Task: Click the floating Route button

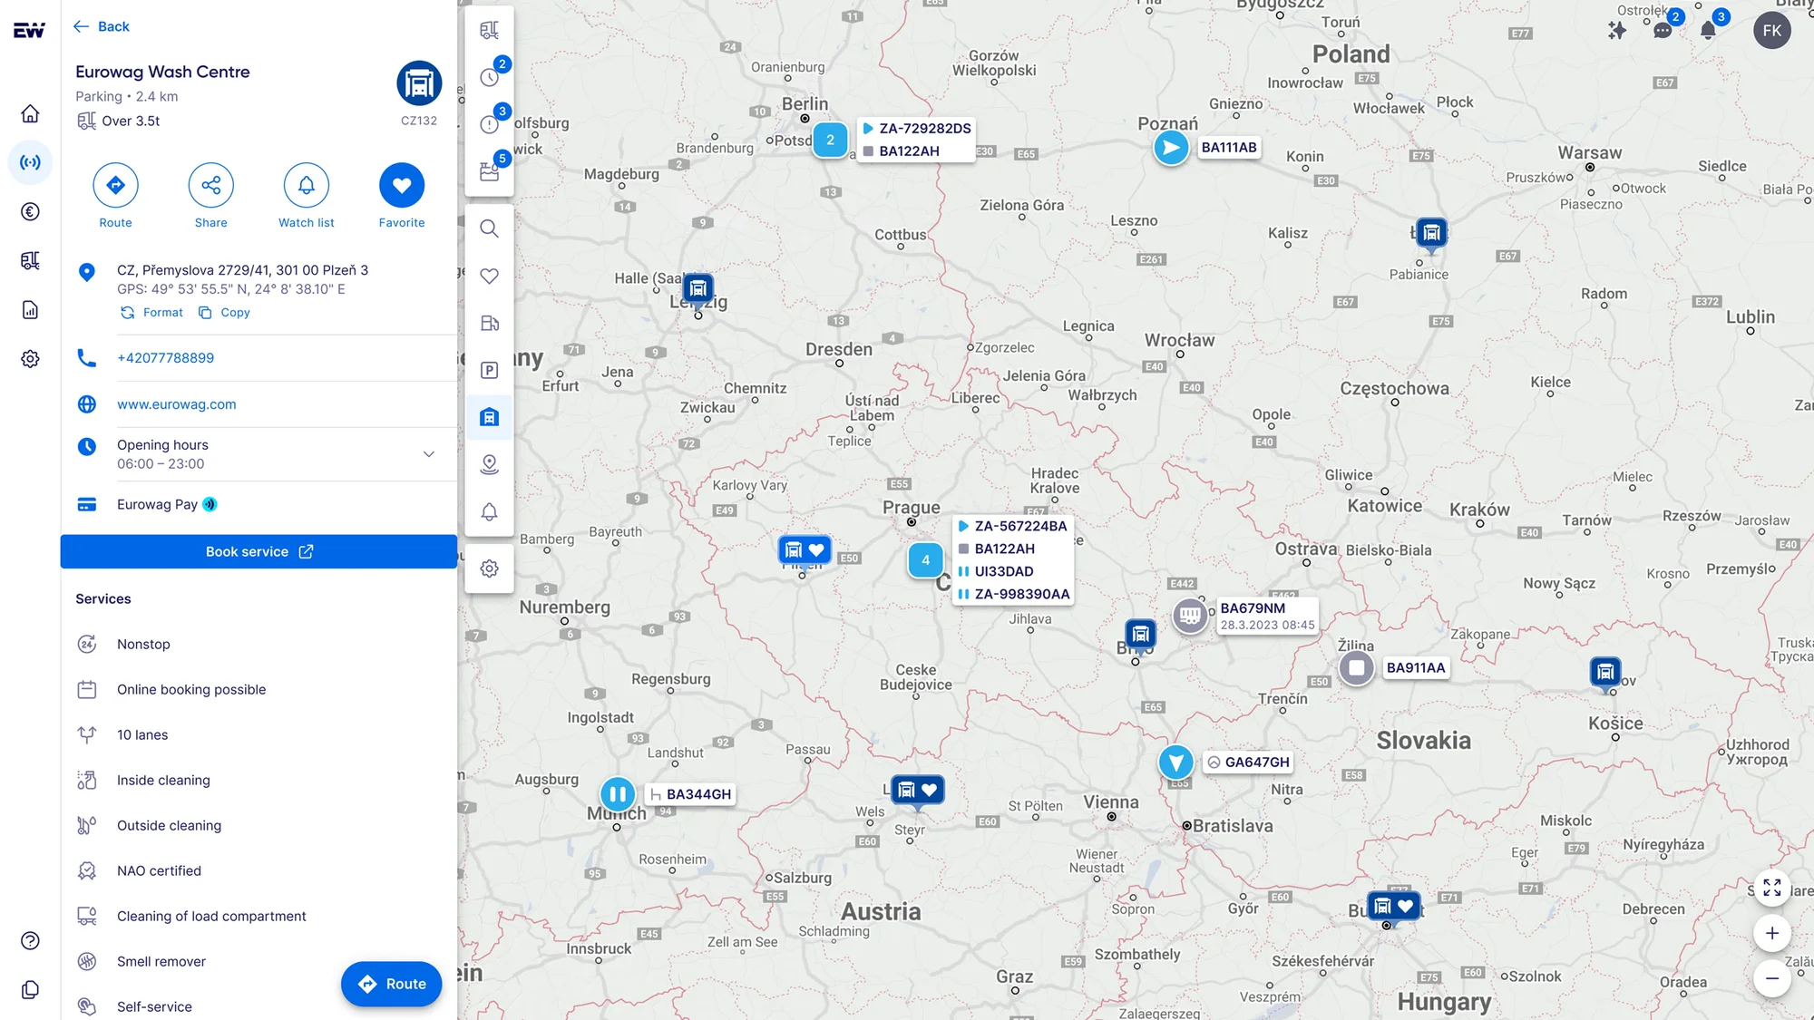Action: tap(391, 984)
